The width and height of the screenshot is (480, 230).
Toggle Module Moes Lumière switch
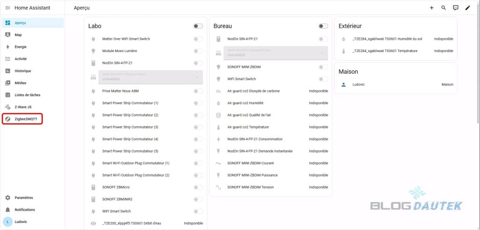(x=198, y=51)
